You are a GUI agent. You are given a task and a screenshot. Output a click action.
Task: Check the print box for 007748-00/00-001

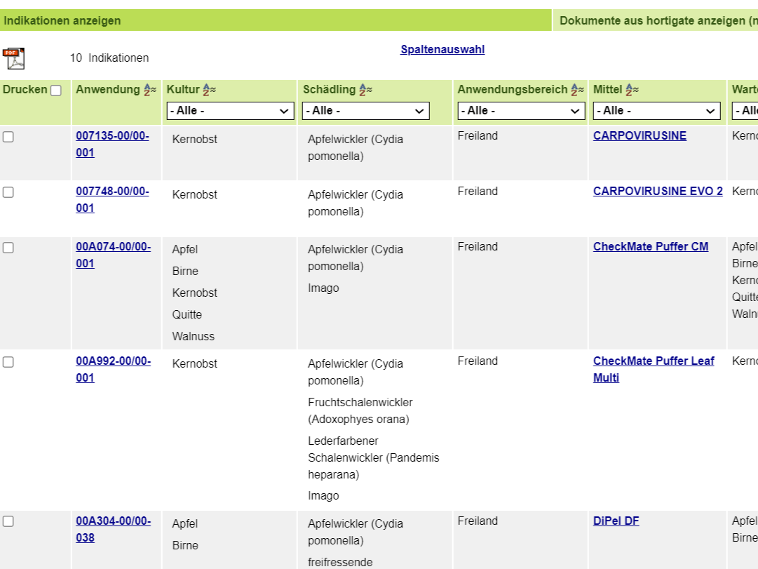[x=8, y=192]
